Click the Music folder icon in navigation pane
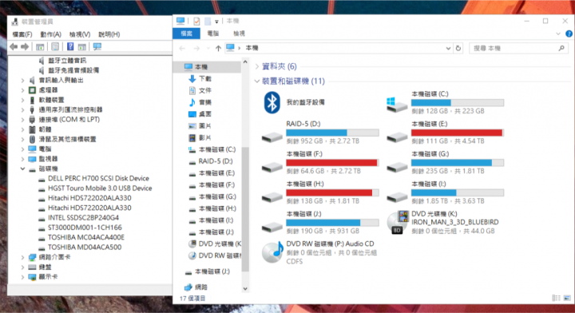Screen dimensions: 575x313 coord(192,102)
